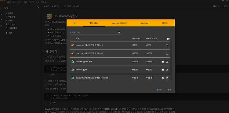Image resolution: width=229 pixels, height=113 pixels.
Task: Click the Colab icon of the 5일 전 row
Action: [73, 45]
